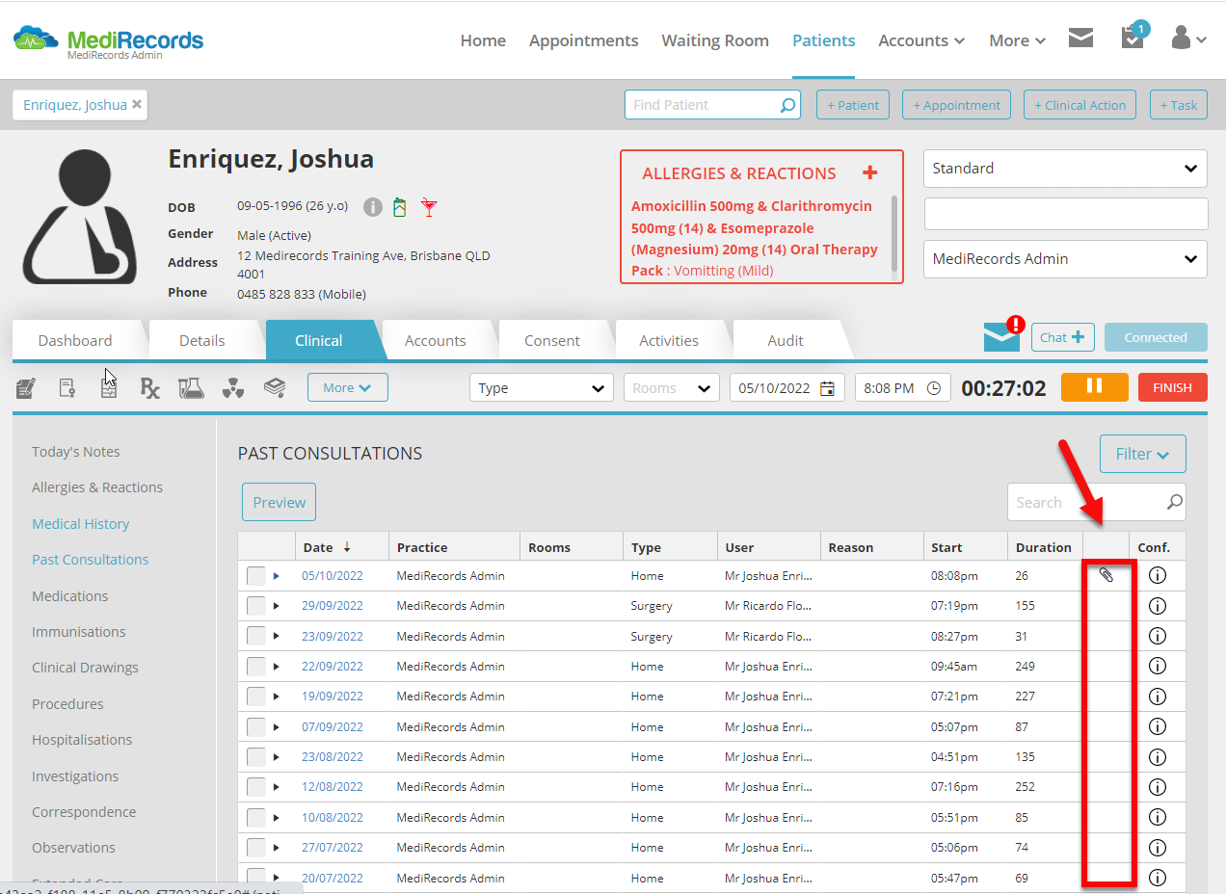Switch to the Consent tab
1226x894 pixels.
pyautogui.click(x=552, y=340)
